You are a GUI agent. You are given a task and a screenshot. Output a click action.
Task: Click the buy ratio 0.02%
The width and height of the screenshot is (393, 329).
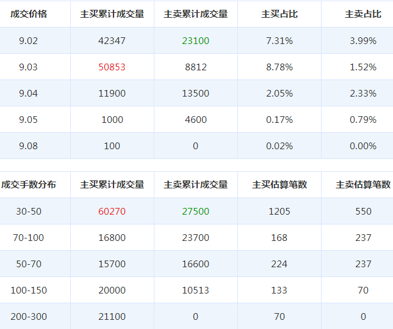coord(279,146)
